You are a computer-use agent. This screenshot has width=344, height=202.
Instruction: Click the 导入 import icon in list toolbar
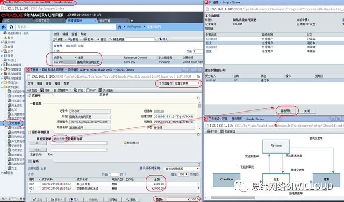click(x=160, y=39)
